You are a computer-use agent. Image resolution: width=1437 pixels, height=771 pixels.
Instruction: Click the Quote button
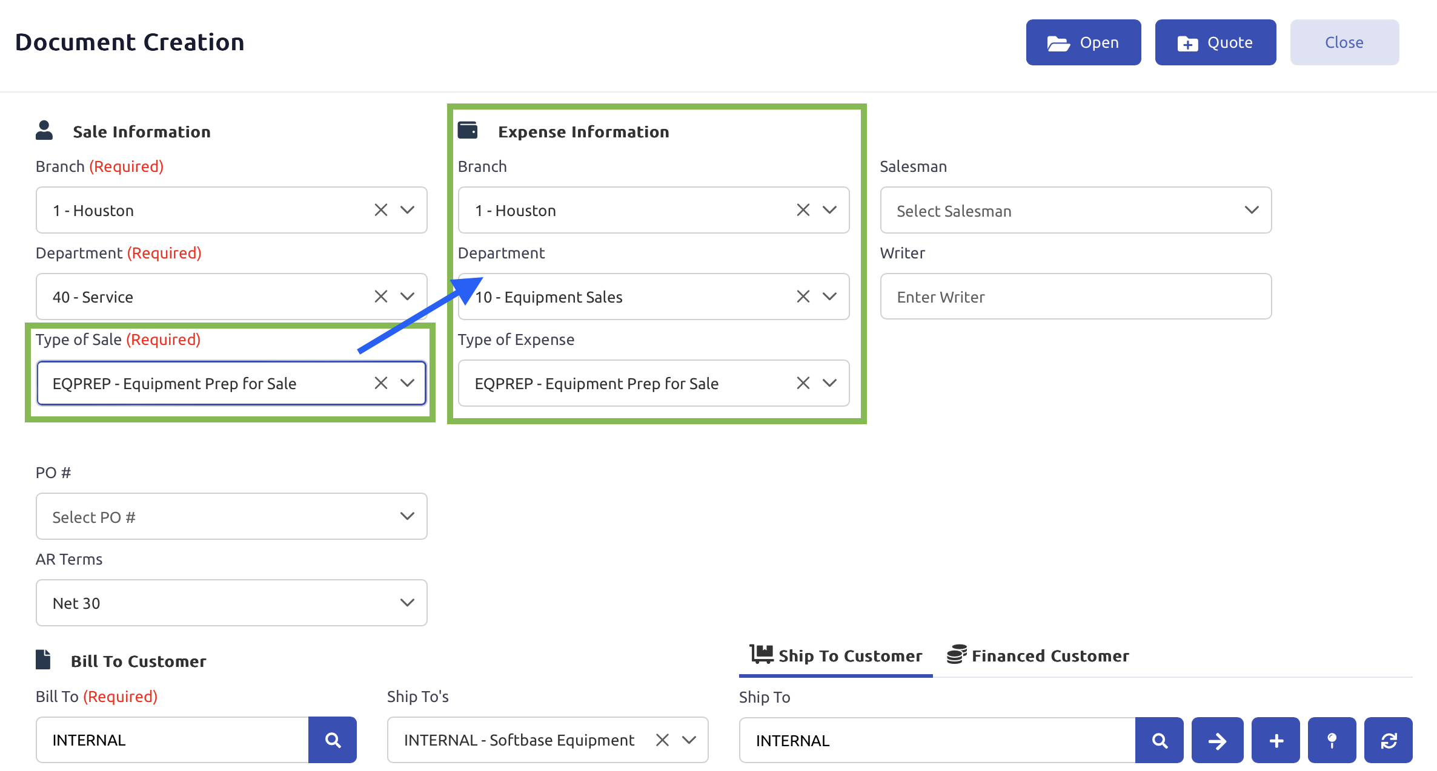click(x=1215, y=42)
